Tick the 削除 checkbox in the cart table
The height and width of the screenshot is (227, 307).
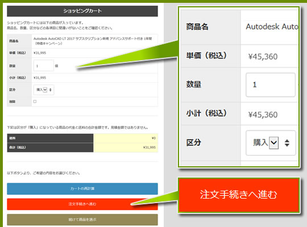pos(35,101)
